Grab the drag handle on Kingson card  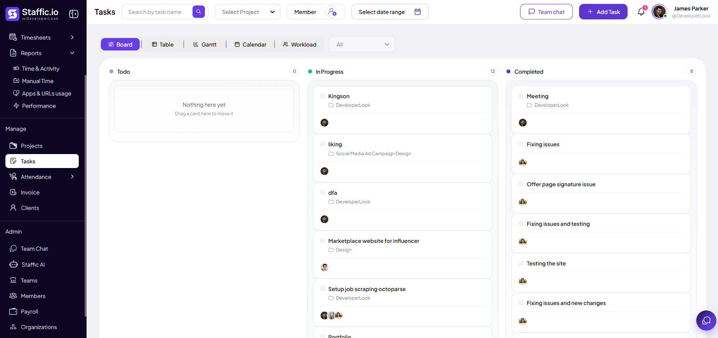point(323,96)
